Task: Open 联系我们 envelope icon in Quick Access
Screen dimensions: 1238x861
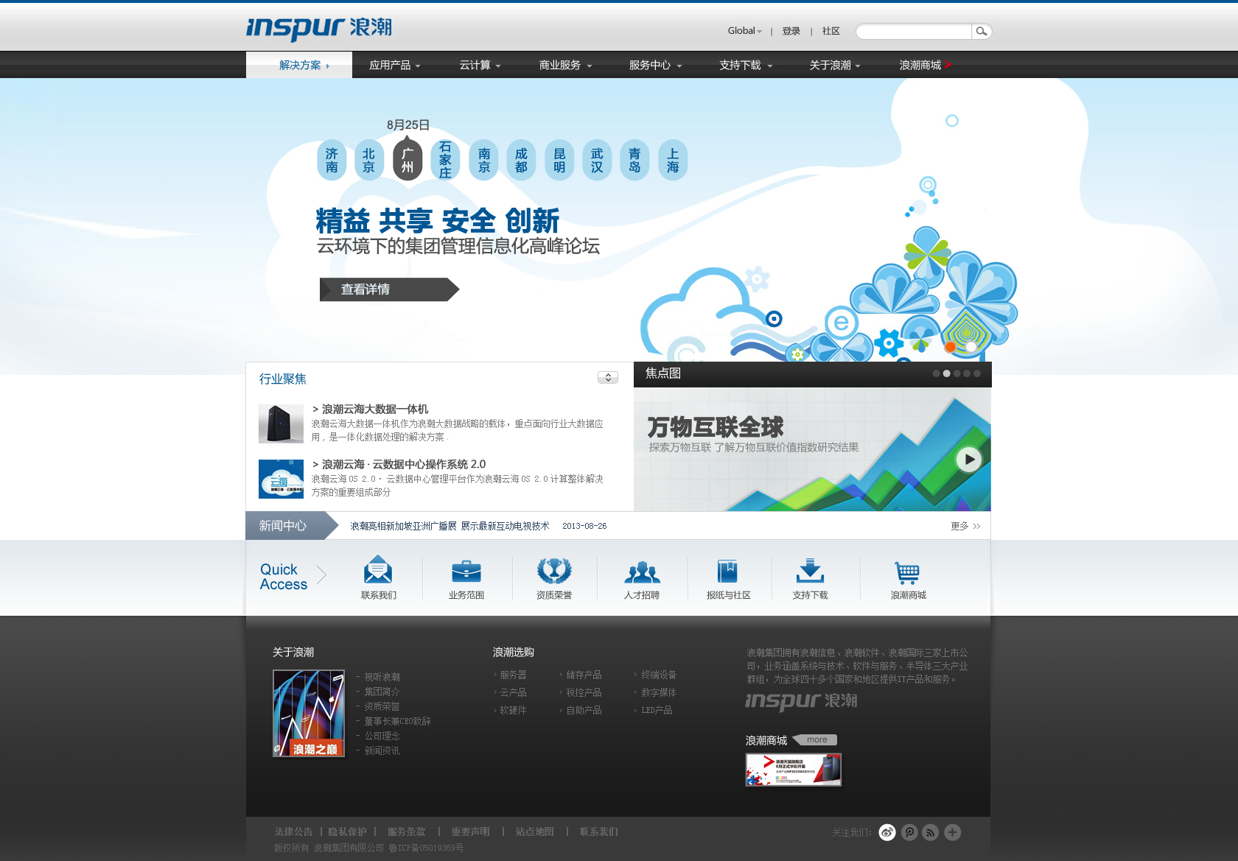Action: [378, 570]
